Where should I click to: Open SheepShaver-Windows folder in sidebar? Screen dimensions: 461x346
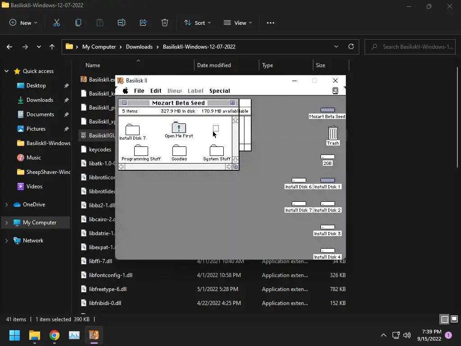coord(44,172)
